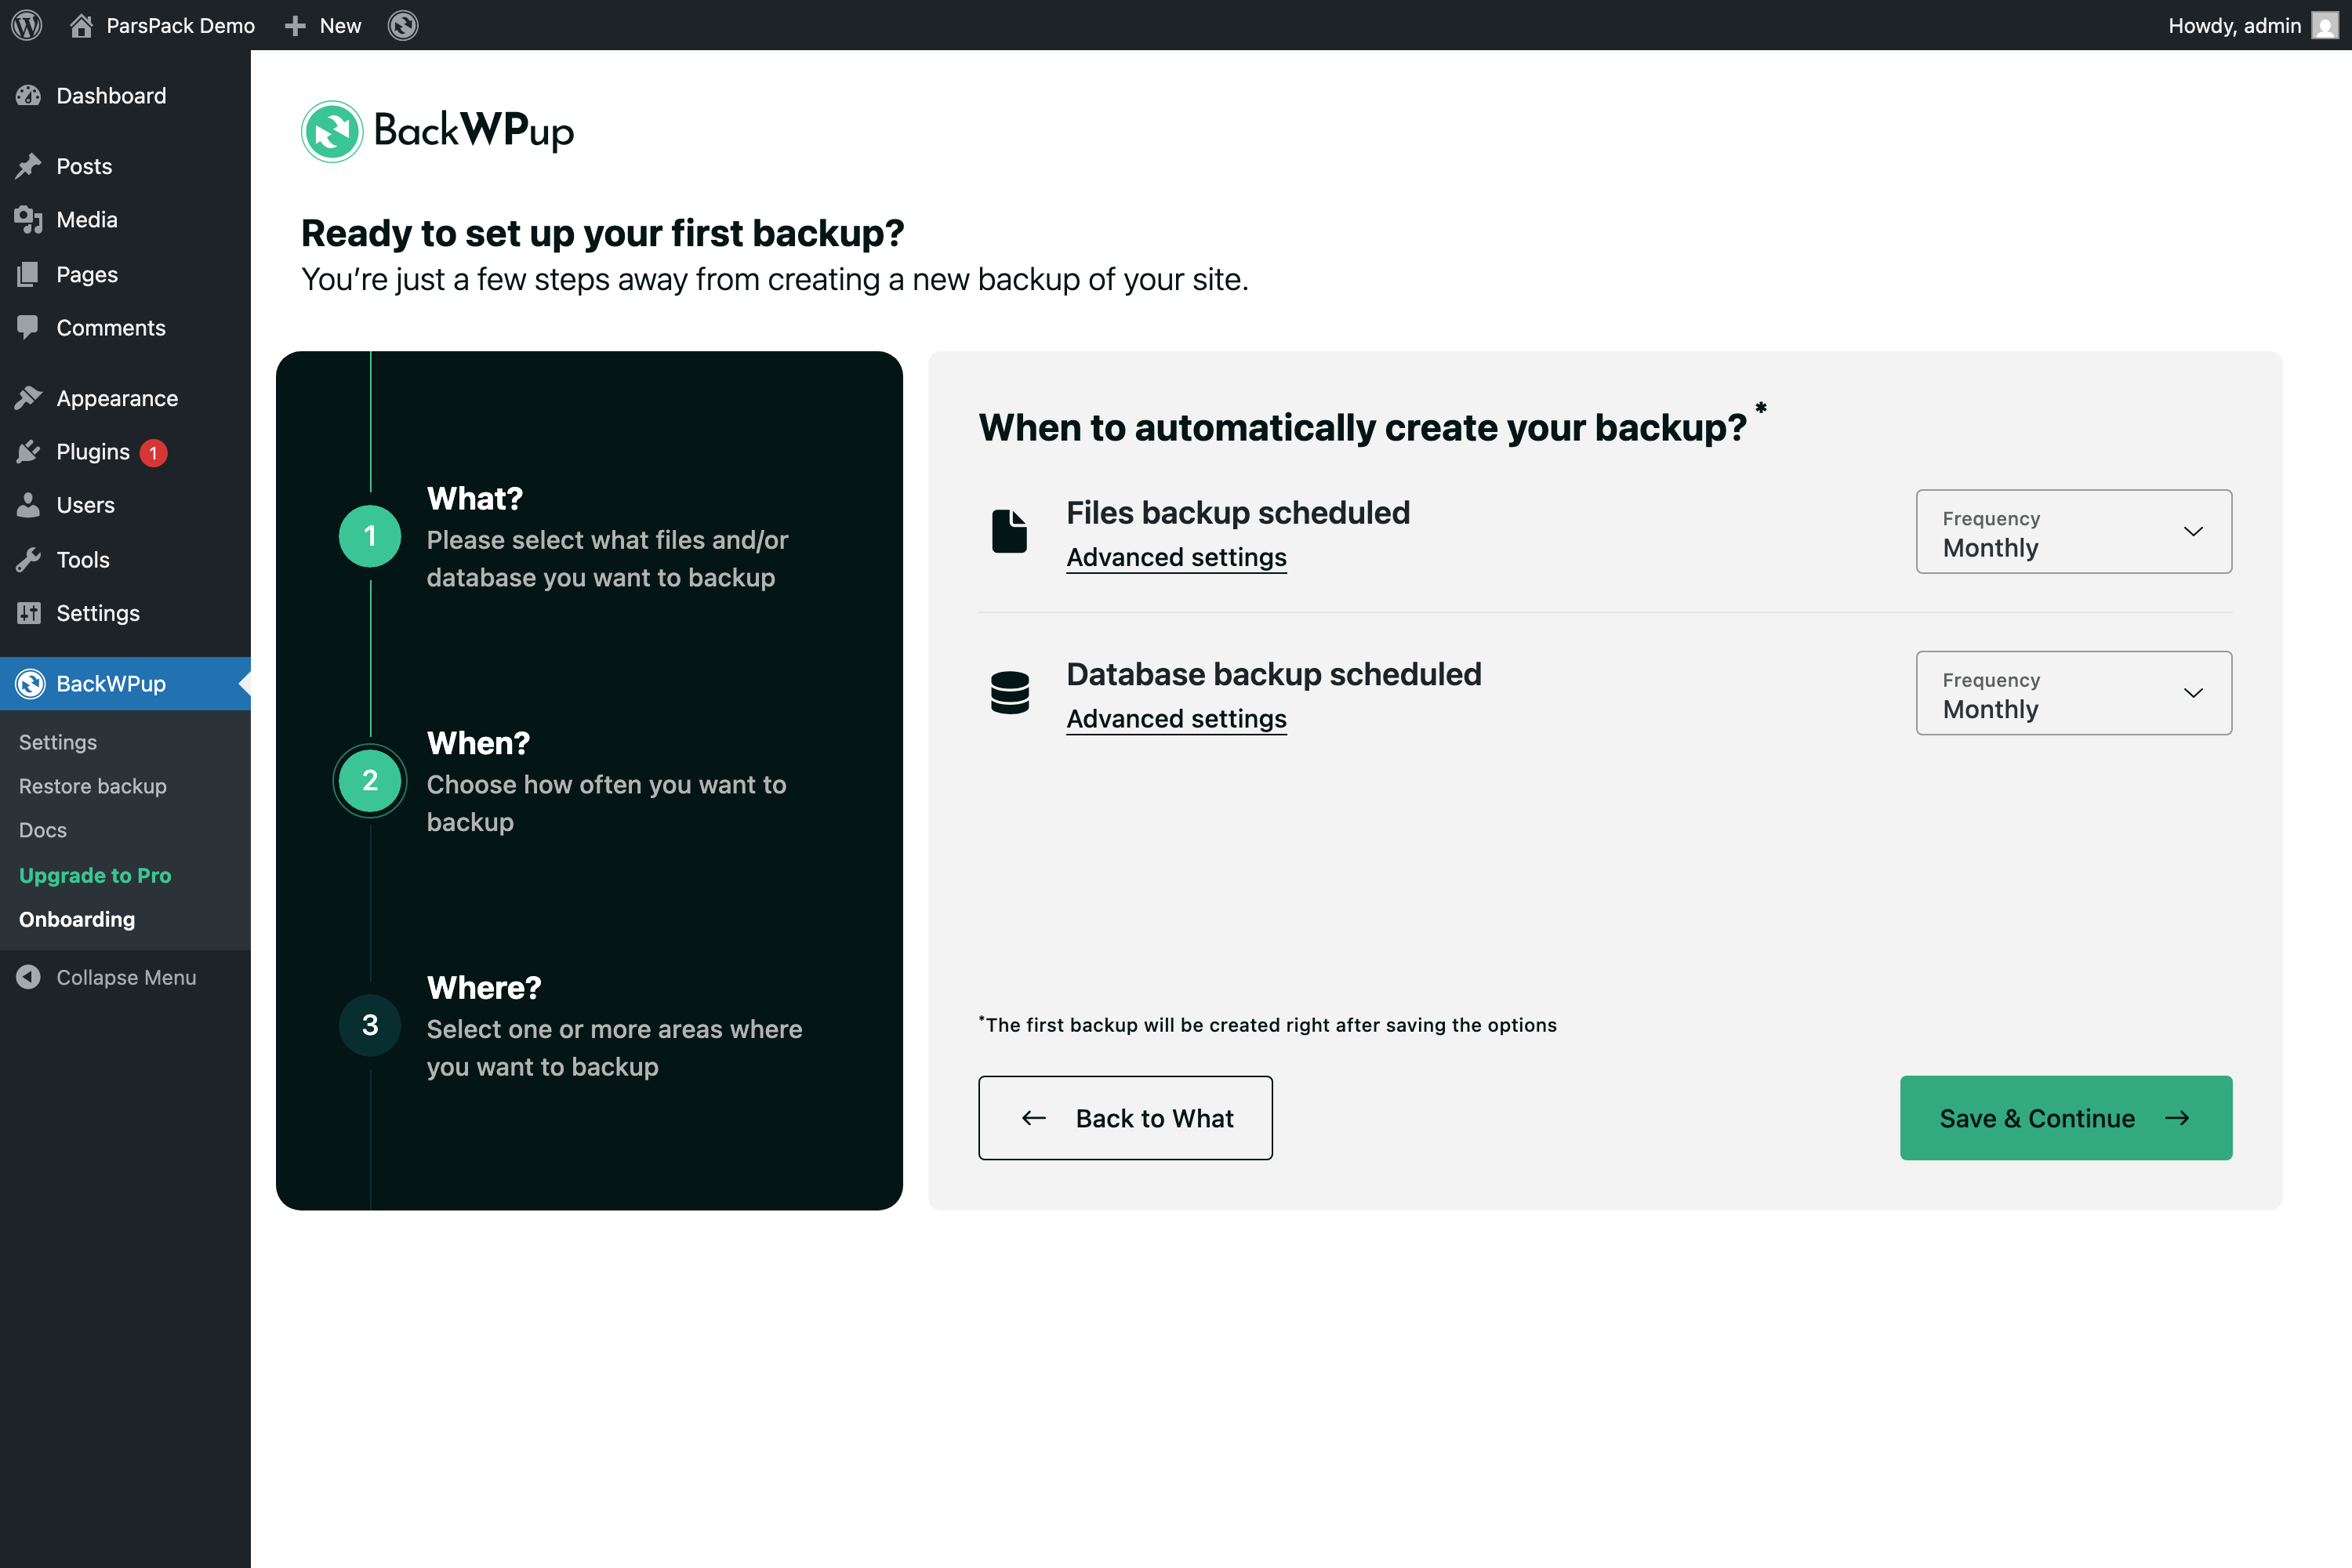2352x1568 pixels.
Task: Click the Database backup scheduled heading
Action: click(1274, 674)
